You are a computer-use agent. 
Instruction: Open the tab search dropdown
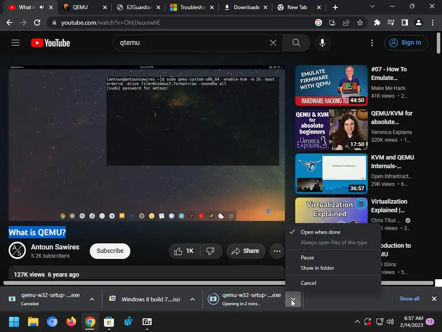(373, 6)
